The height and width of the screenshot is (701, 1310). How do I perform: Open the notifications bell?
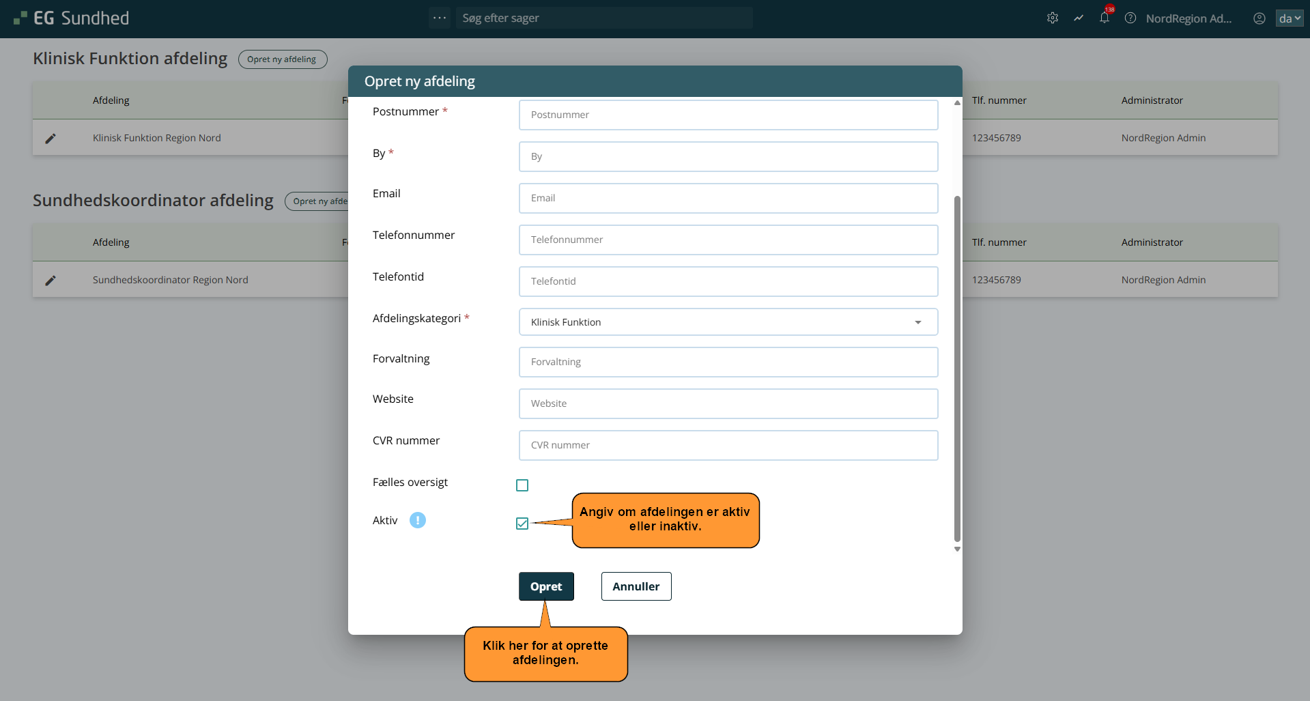[x=1104, y=18]
